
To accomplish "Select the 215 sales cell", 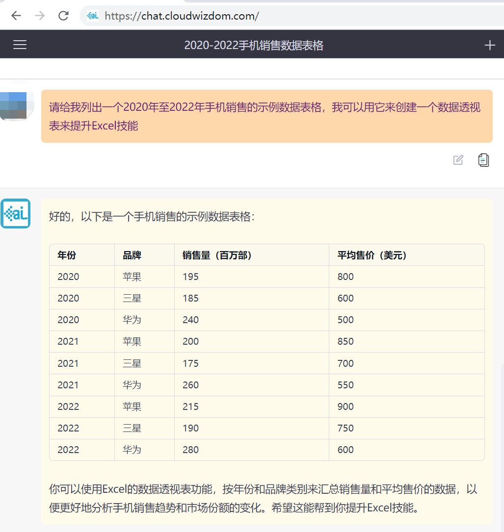I will coord(252,406).
